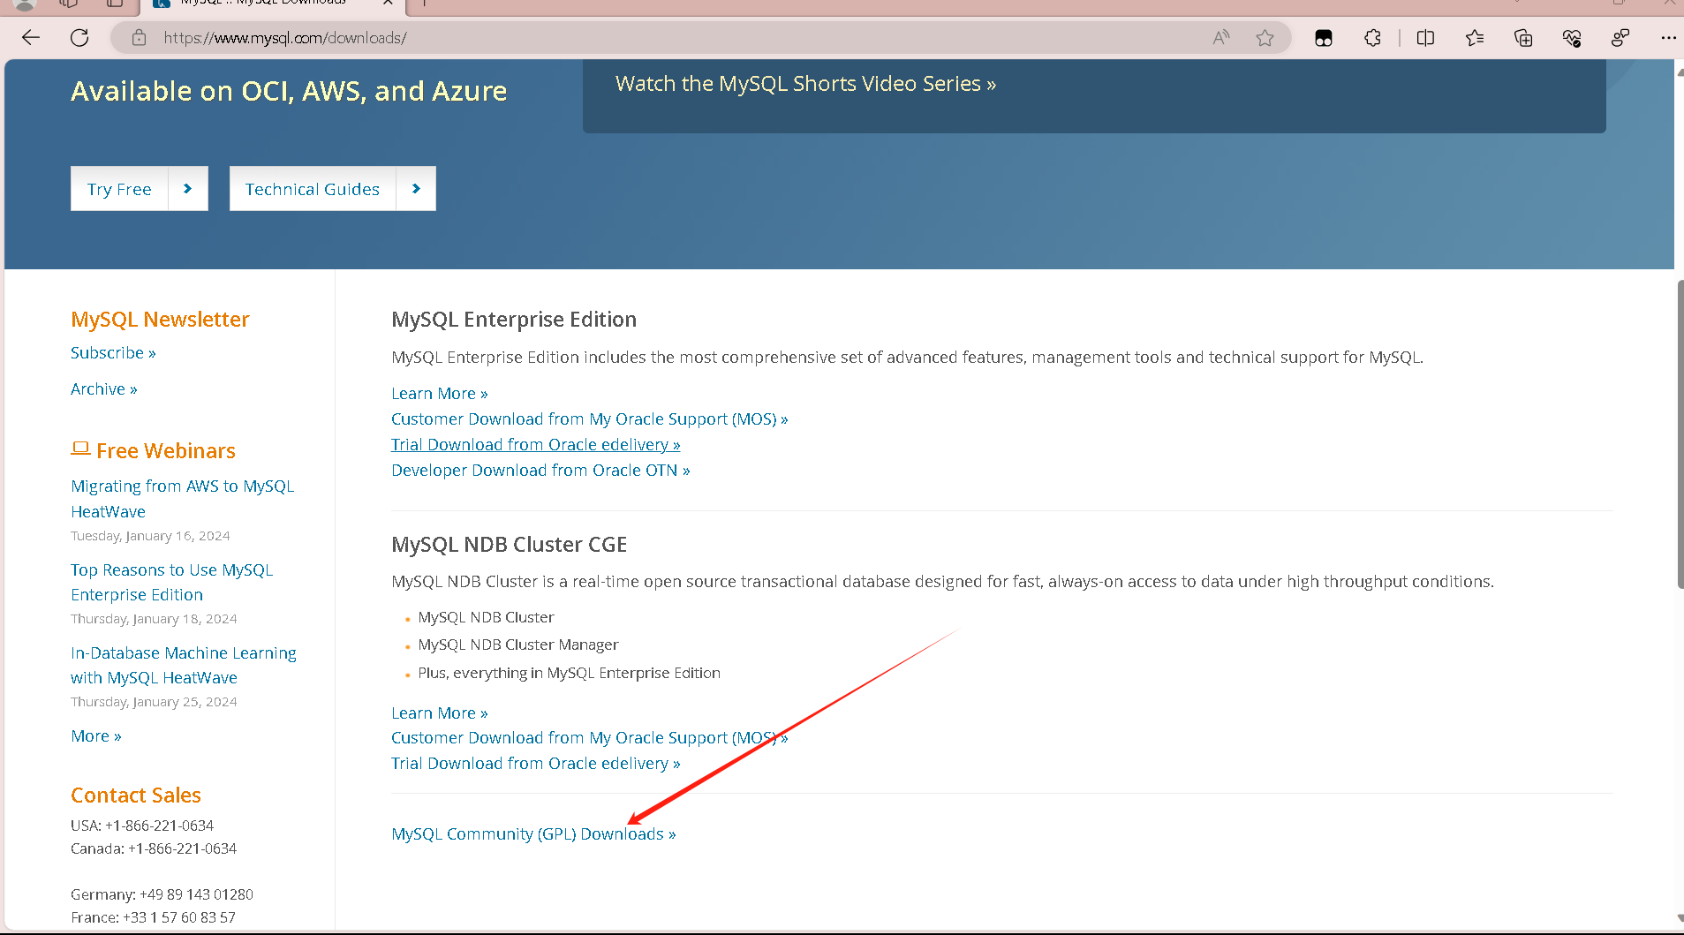Click the USA phone number +1-866-221-0634
Viewport: 1684px width, 935px height.
159,826
